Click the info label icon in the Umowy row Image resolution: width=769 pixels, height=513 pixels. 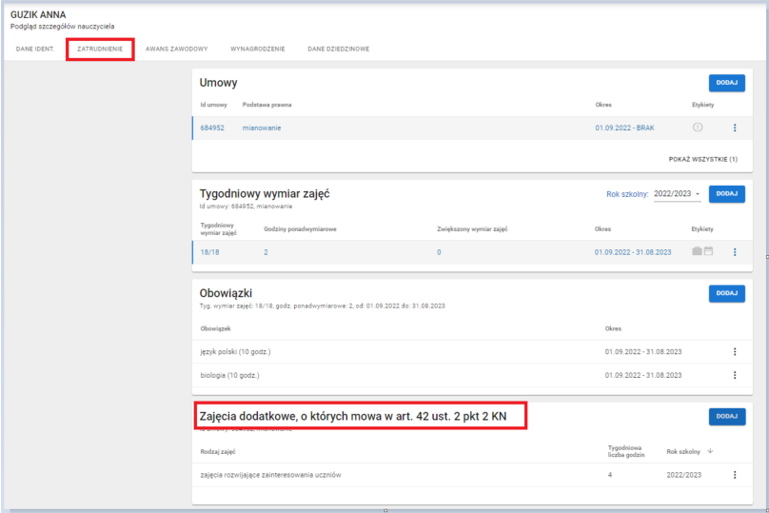tap(698, 128)
